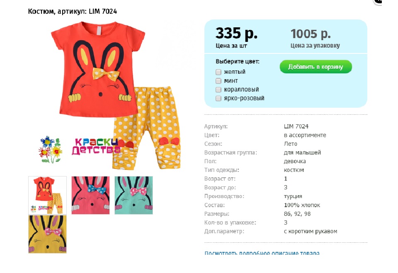Click the 335 р. price per piece
Viewport: 398px width, 273px height.
coord(236,34)
